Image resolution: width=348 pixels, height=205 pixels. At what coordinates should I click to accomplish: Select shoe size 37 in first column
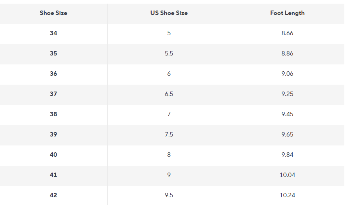53,94
